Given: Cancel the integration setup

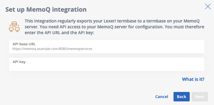Looking at the screenshot, I should point(161,97).
